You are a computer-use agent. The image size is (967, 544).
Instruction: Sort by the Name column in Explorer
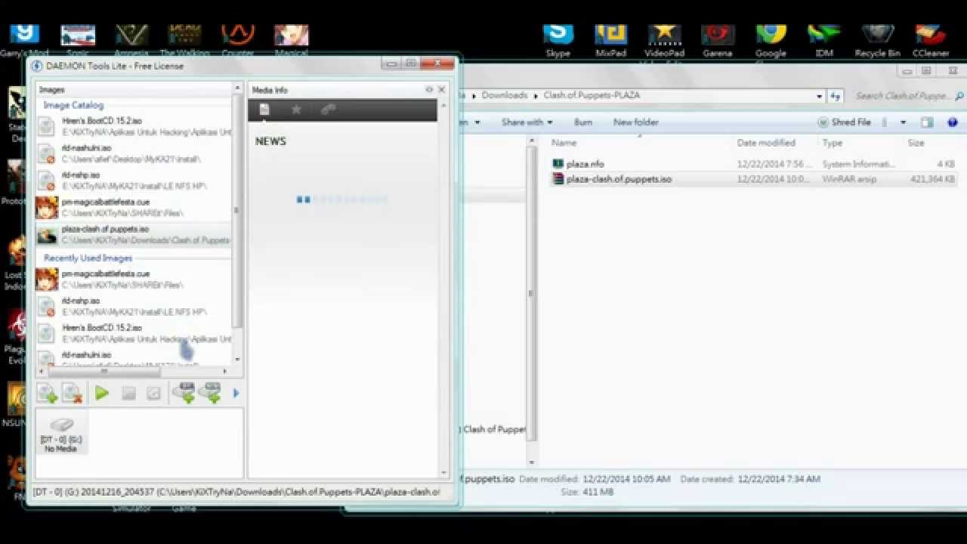pos(564,143)
